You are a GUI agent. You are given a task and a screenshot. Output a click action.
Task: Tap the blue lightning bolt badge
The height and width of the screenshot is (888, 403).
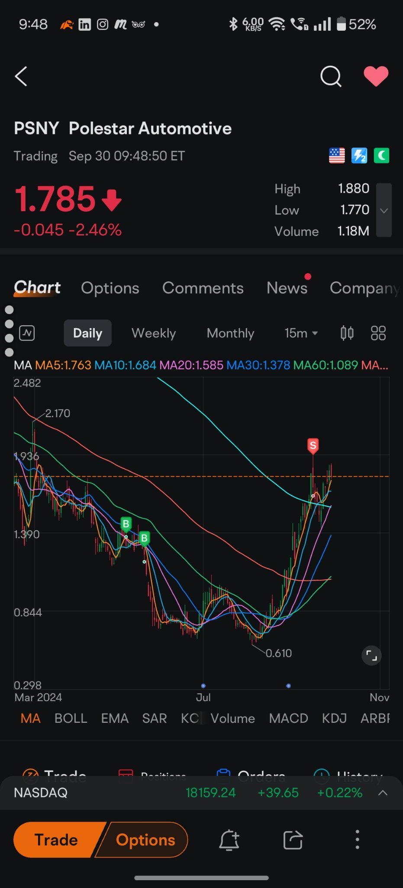[359, 155]
